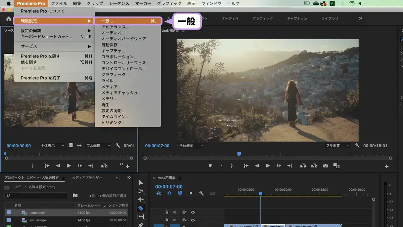
Task: Click the project panel search field
Action: (36, 195)
